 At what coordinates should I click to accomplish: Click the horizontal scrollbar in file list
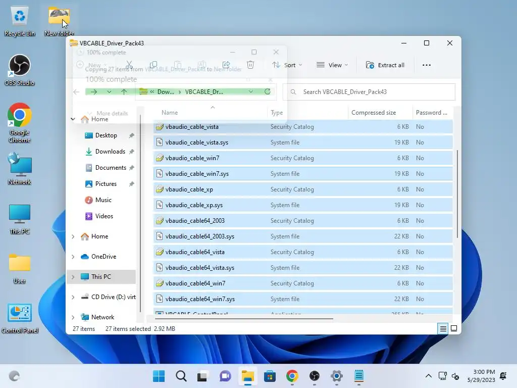click(244, 319)
